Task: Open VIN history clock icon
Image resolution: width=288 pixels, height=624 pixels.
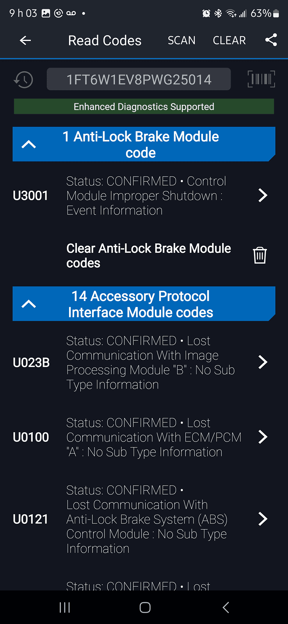Action: click(x=23, y=80)
